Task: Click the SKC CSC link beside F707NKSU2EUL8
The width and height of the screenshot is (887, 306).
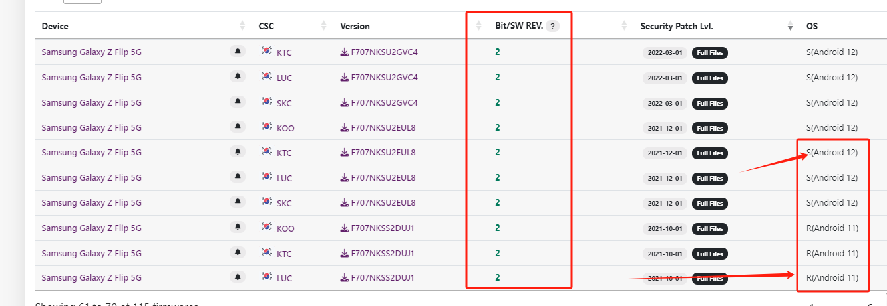Action: pos(284,203)
